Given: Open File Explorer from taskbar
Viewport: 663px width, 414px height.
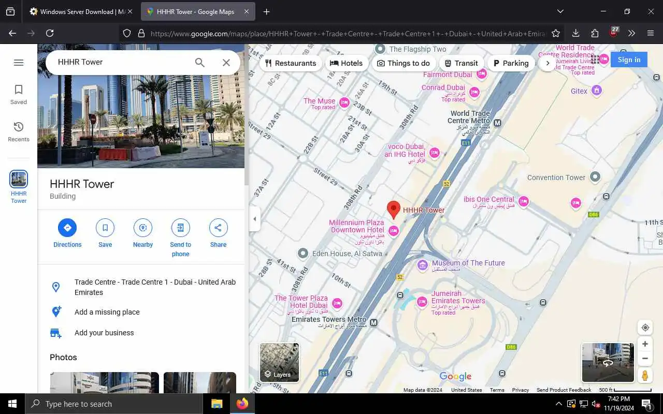Looking at the screenshot, I should [217, 404].
